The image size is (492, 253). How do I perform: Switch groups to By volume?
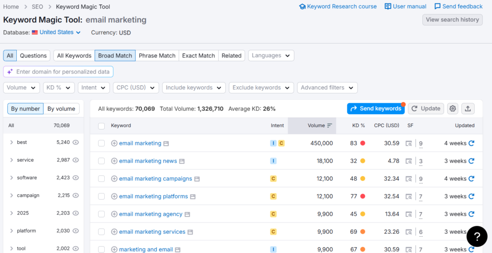[61, 109]
